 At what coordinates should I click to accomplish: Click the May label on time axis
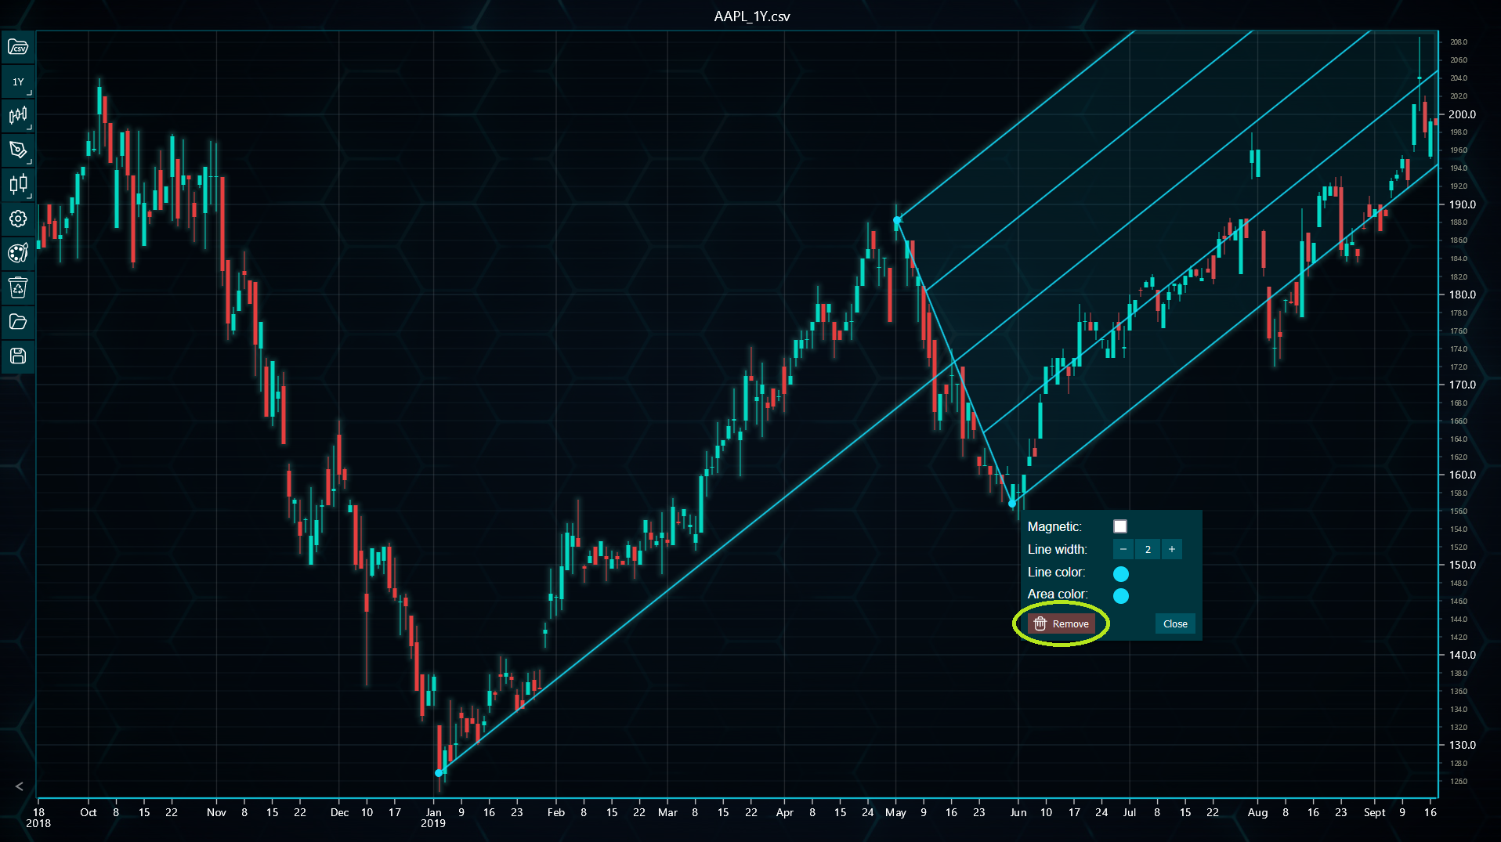tap(895, 812)
